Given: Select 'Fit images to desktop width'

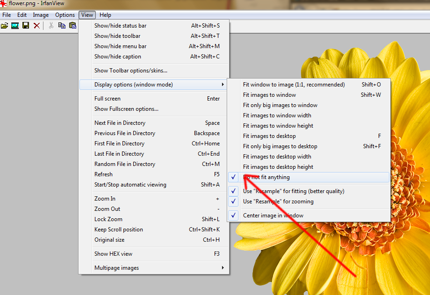Looking at the screenshot, I should tap(308, 157).
